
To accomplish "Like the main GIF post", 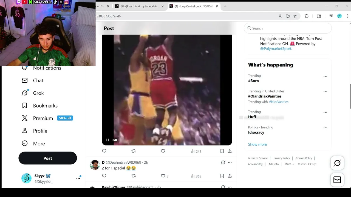I will pyautogui.click(x=163, y=151).
